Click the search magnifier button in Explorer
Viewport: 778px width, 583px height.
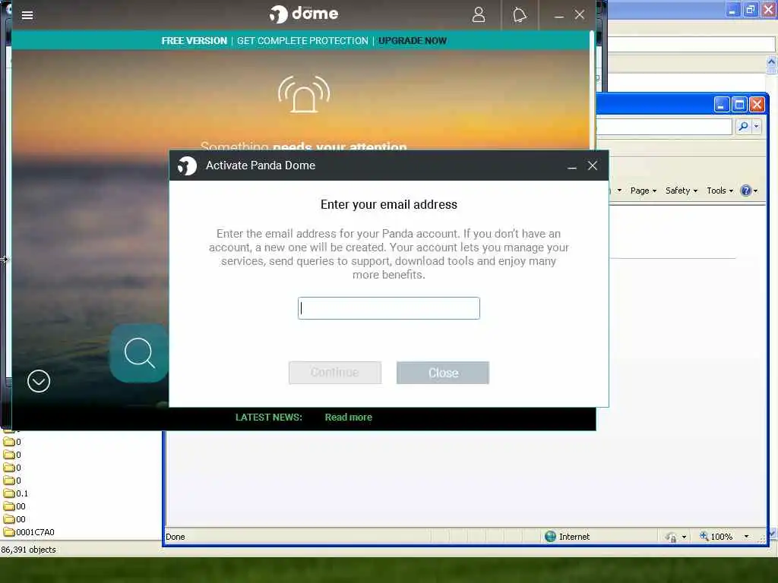coord(743,127)
